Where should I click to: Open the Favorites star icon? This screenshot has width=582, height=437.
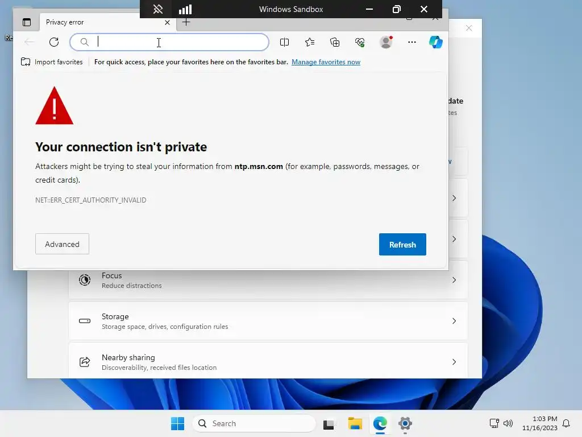point(310,42)
